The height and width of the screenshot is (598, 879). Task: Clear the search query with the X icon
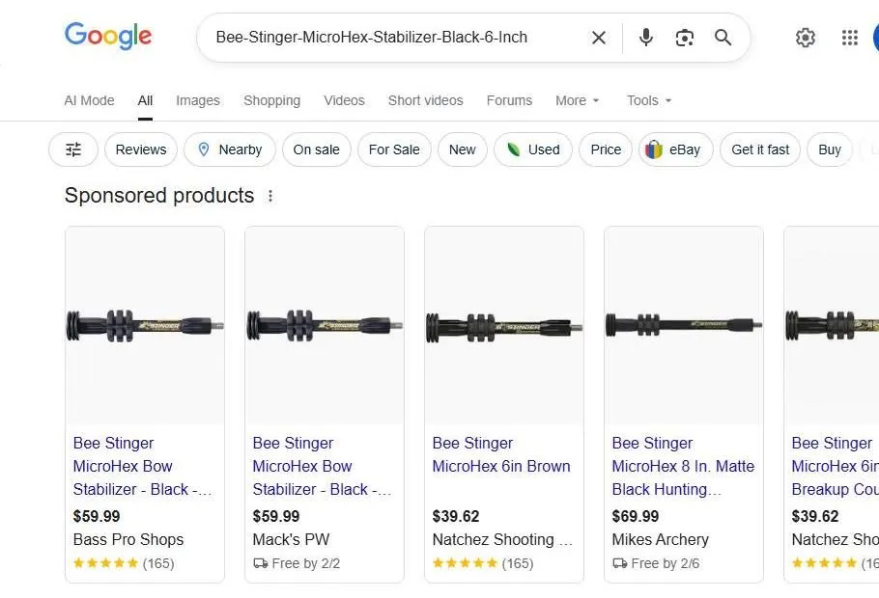(598, 38)
